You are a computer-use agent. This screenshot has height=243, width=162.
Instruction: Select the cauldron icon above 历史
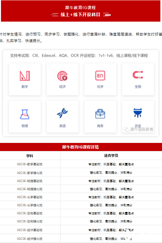[138, 113]
